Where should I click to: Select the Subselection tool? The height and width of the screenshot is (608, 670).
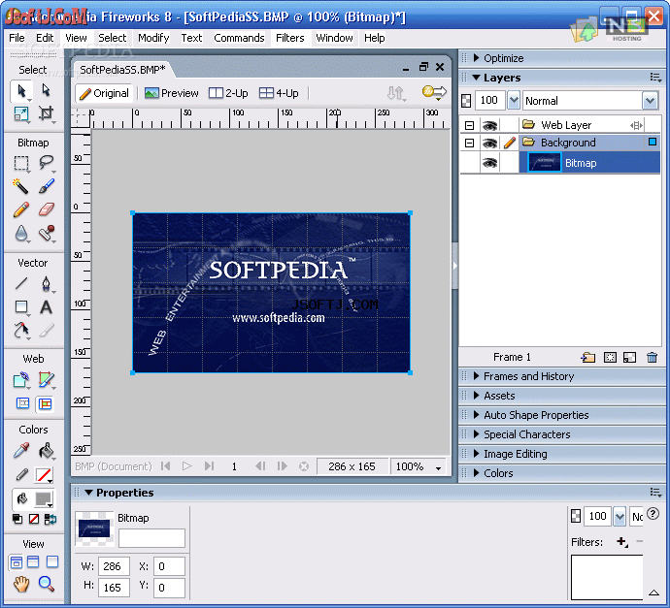point(46,90)
